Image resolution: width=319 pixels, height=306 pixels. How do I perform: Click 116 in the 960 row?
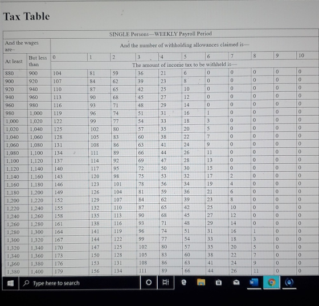(58, 106)
